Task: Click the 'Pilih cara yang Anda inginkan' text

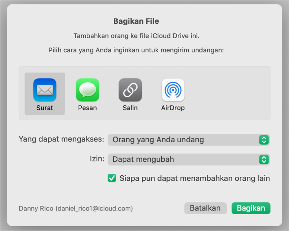Action: click(x=136, y=50)
